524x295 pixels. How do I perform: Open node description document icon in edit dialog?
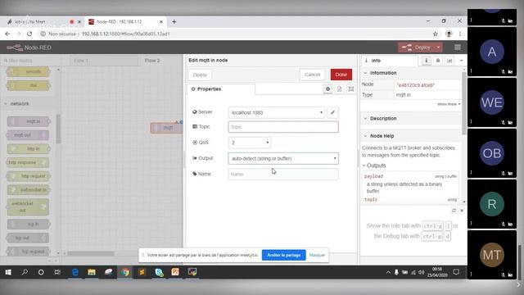pos(339,89)
